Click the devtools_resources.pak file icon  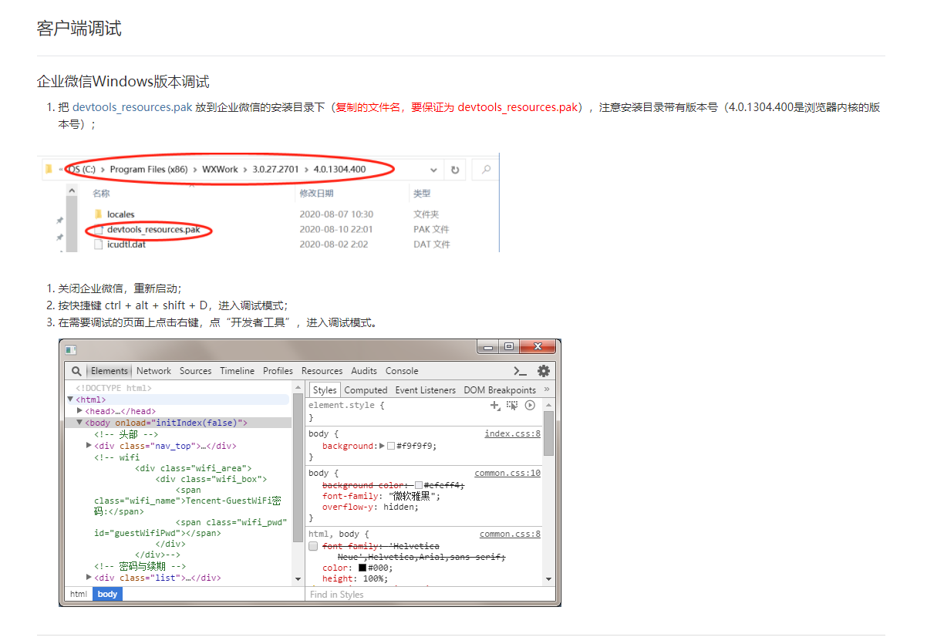click(98, 229)
